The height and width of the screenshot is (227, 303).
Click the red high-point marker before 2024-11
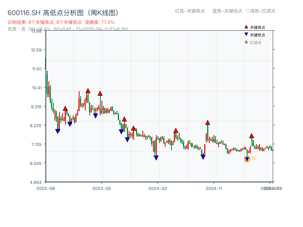click(208, 122)
